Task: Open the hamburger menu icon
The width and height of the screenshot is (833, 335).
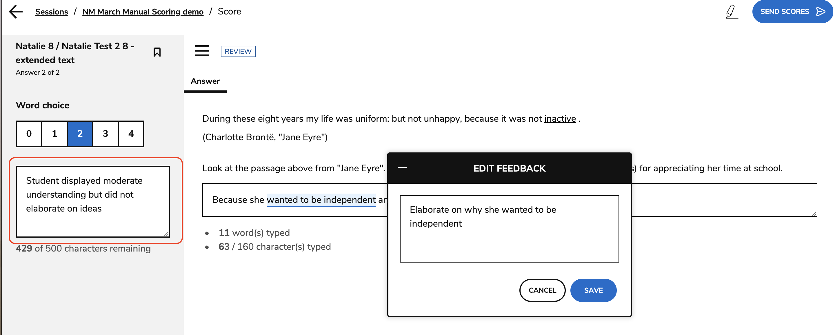Action: point(202,51)
